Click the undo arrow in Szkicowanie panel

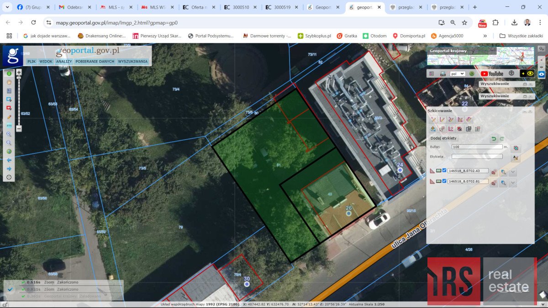pyautogui.click(x=494, y=138)
